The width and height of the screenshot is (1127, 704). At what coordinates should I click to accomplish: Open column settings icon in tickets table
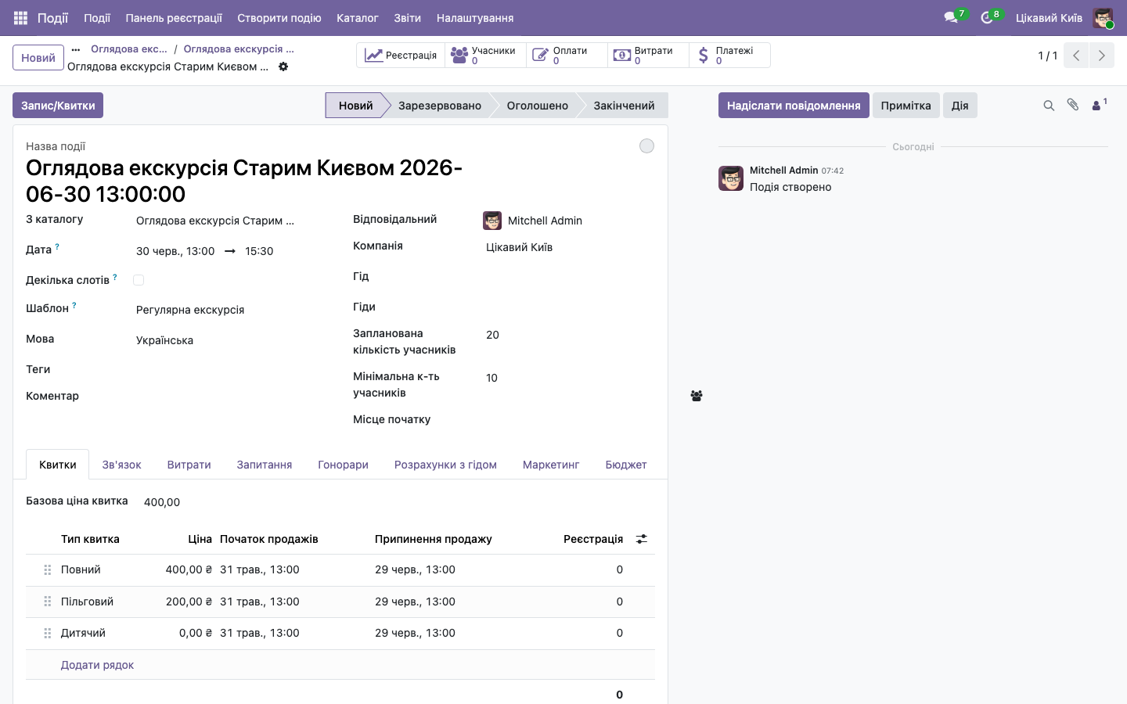642,539
